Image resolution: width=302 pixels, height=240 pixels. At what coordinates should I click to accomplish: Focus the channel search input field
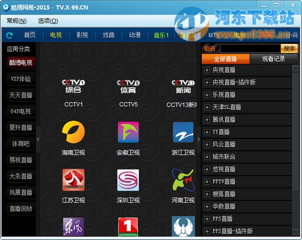250,48
